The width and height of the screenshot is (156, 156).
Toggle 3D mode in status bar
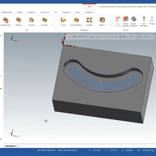coord(139,150)
